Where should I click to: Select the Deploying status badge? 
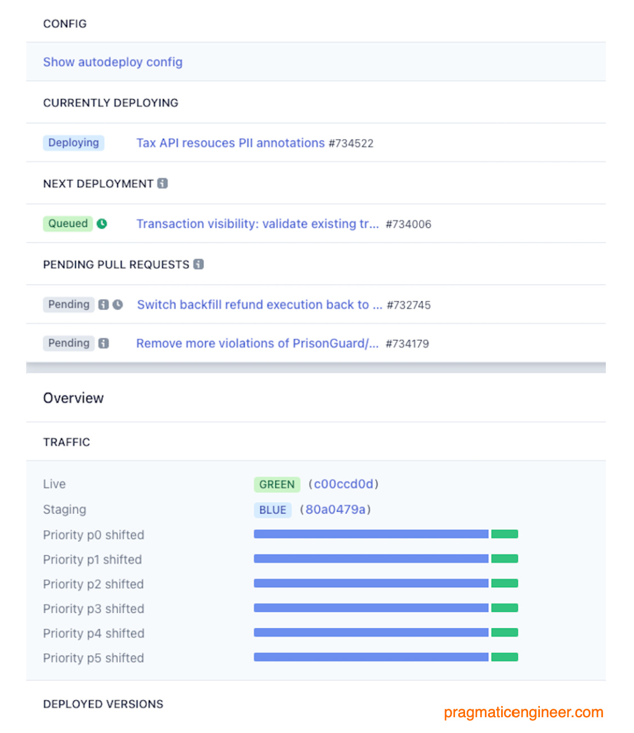click(x=73, y=142)
